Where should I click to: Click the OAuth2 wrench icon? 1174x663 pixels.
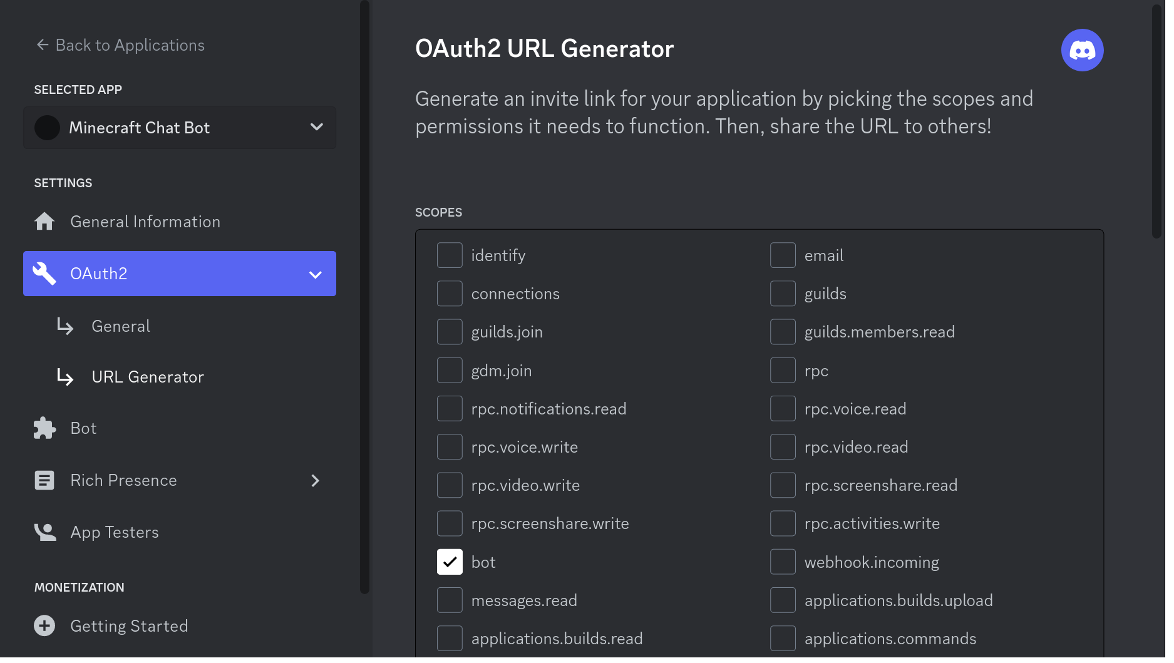coord(44,273)
